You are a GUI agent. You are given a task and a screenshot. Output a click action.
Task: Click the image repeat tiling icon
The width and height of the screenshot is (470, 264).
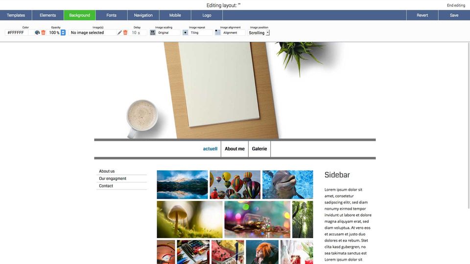pos(185,33)
